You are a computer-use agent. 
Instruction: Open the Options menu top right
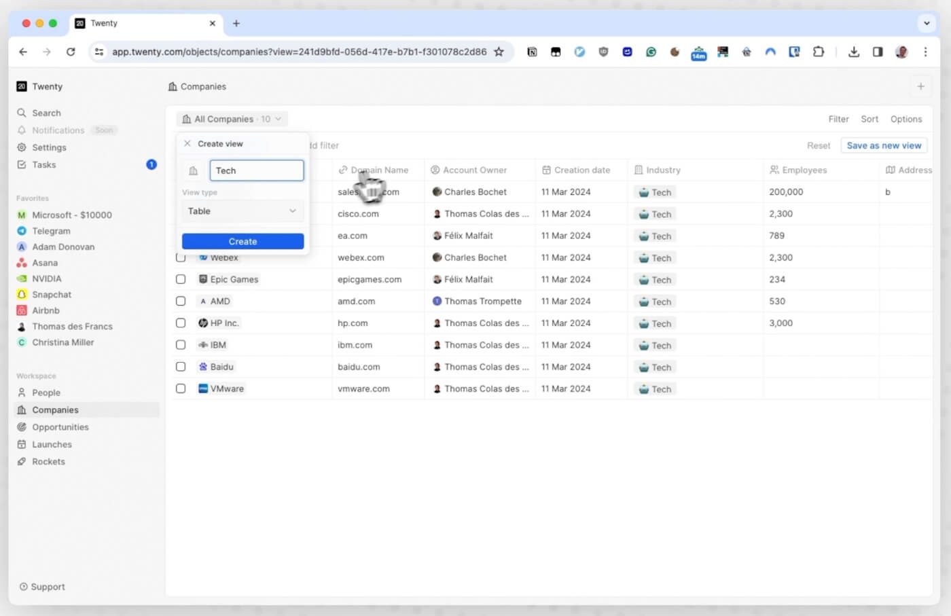click(x=906, y=119)
